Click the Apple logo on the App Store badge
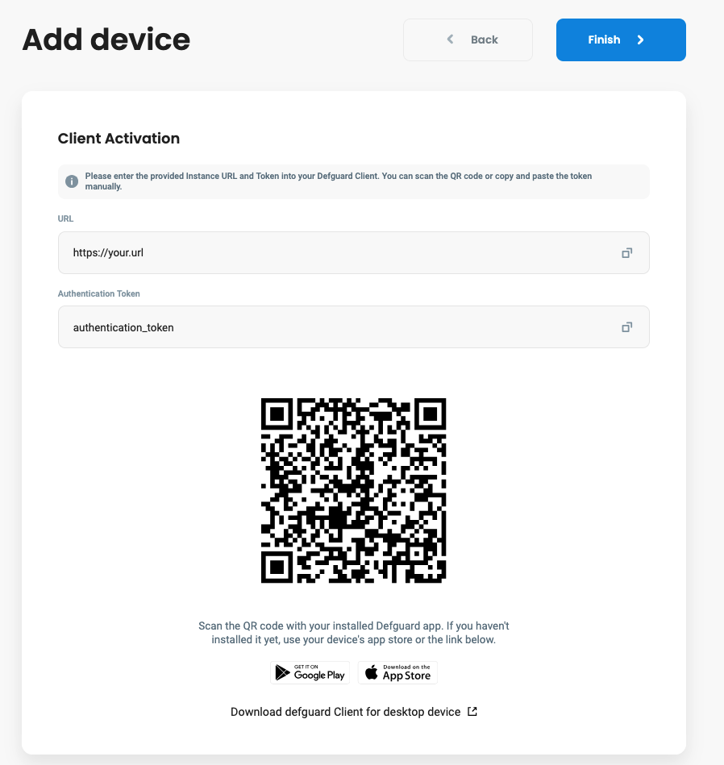The image size is (724, 765). coord(372,671)
